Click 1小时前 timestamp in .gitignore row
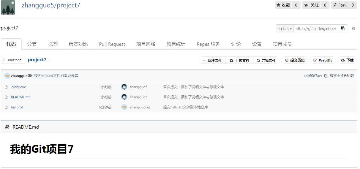Screen dimensions: 360x169 (x=105, y=87)
